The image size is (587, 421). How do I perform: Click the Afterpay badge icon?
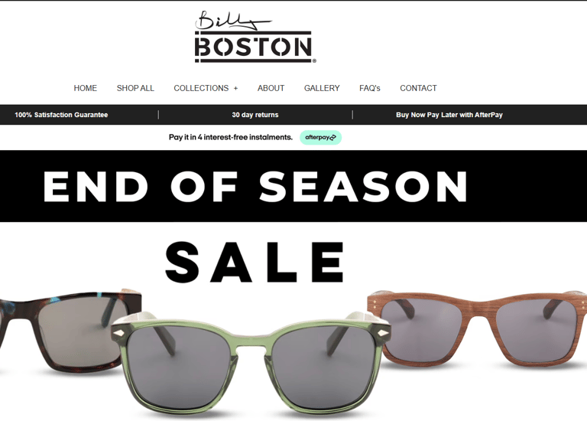pyautogui.click(x=320, y=137)
